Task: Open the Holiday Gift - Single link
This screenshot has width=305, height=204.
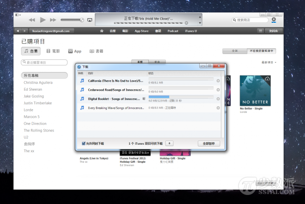Action: pyautogui.click(x=173, y=158)
